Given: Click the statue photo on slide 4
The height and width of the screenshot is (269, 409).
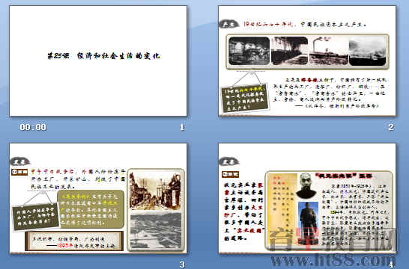Looking at the screenshot, I should (308, 223).
